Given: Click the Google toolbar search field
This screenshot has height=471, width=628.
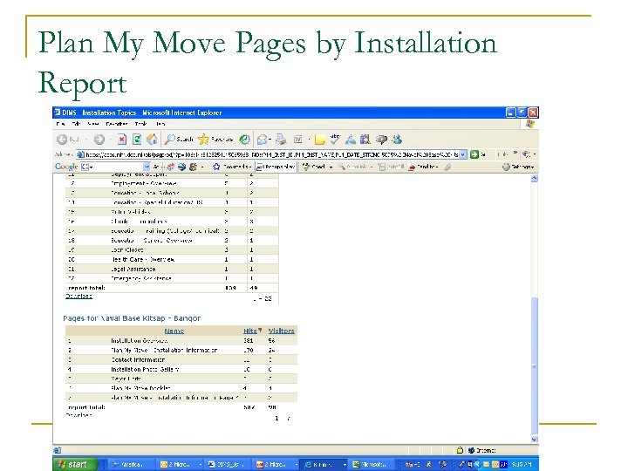Looking at the screenshot, I should [113, 167].
